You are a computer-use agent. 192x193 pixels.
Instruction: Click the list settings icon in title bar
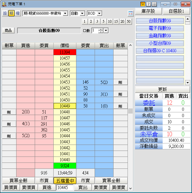[154, 4]
